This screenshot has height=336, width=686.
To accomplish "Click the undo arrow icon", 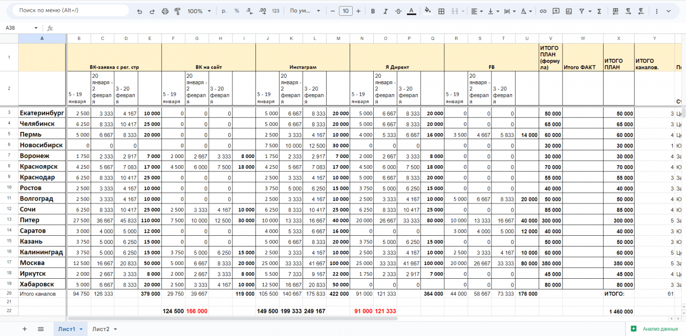I will pyautogui.click(x=140, y=11).
